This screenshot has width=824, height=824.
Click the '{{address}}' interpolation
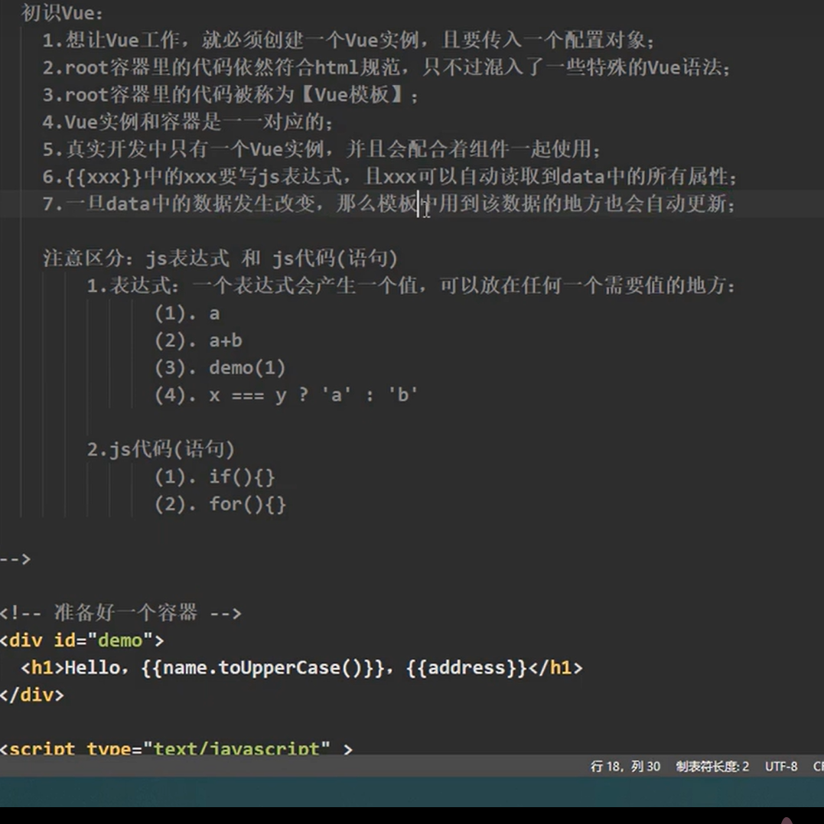pyautogui.click(x=467, y=667)
